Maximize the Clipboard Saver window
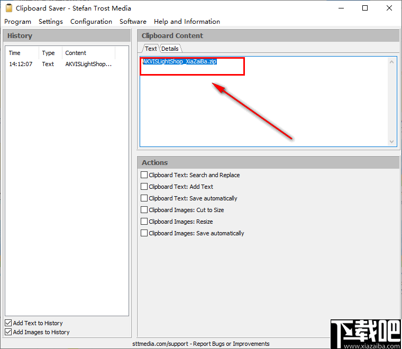The width and height of the screenshot is (402, 349). 365,8
